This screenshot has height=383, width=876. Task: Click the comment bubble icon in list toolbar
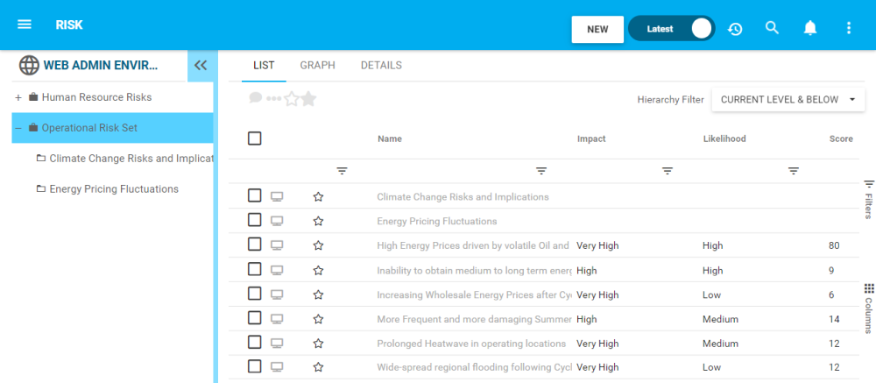pyautogui.click(x=255, y=98)
